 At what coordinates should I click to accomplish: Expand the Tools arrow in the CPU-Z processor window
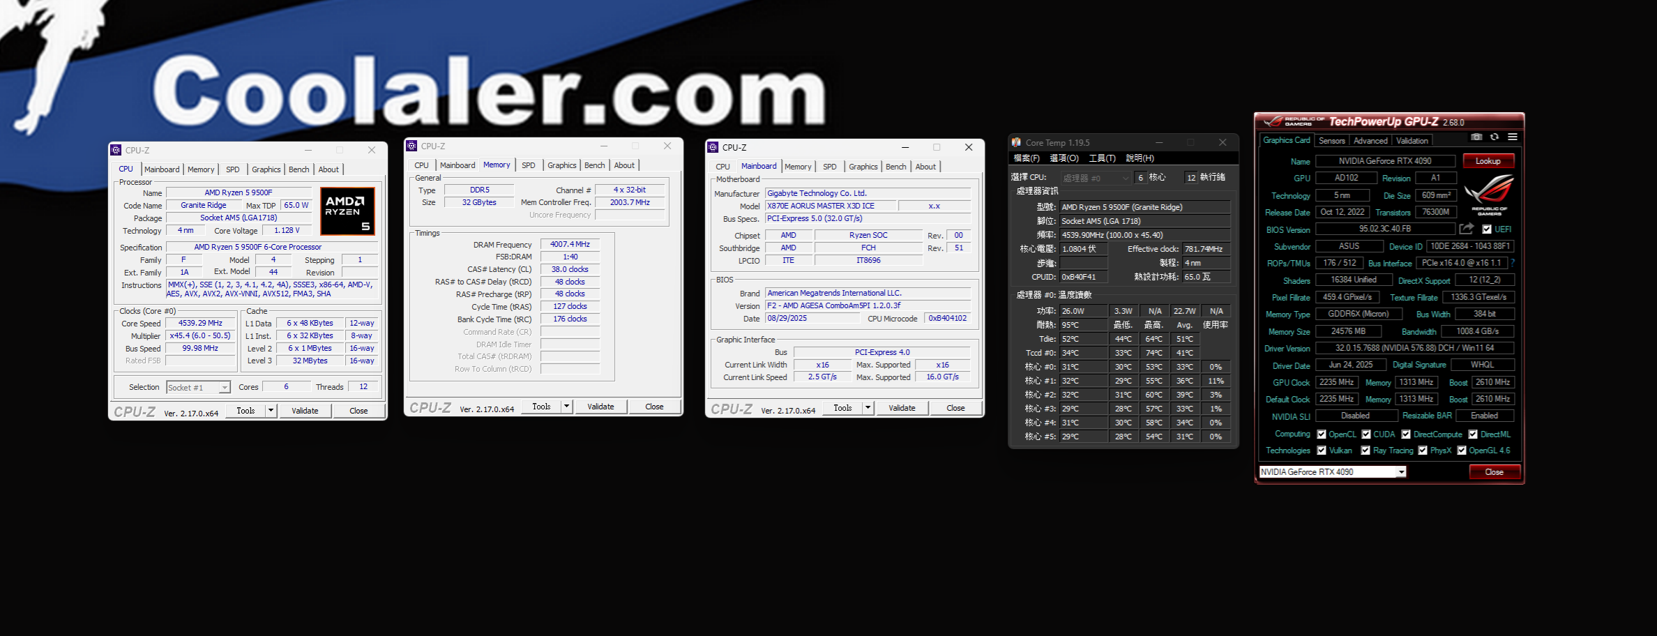coord(271,411)
